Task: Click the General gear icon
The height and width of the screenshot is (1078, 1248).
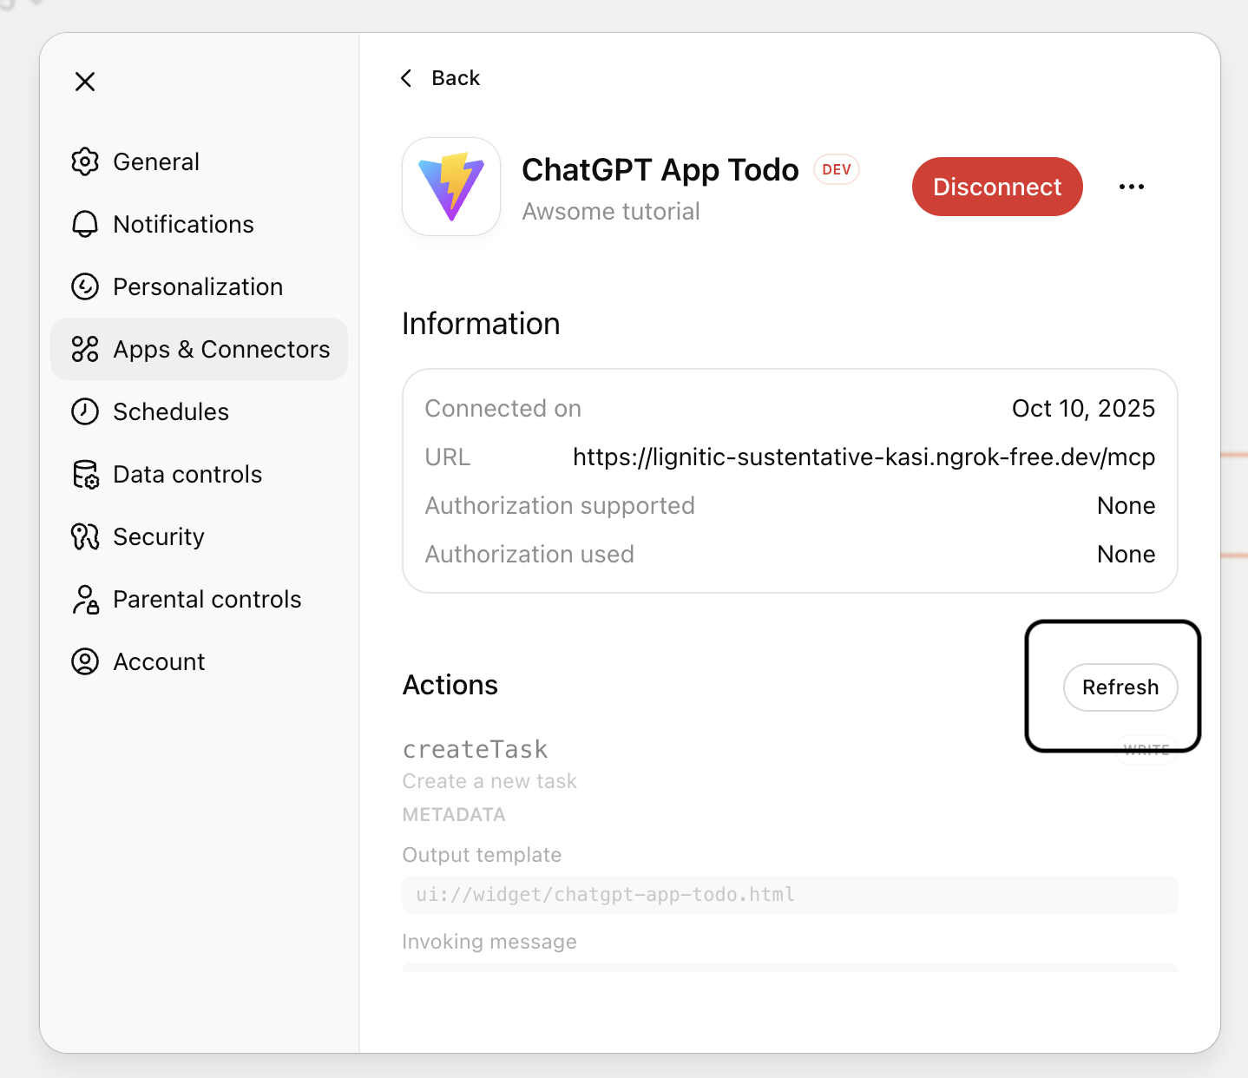Action: click(85, 161)
